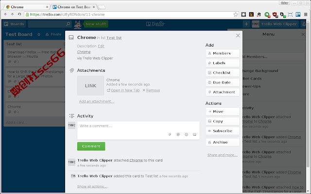The image size is (311, 194).
Task: Click Filter Cards in the board menu
Action: [252, 79]
